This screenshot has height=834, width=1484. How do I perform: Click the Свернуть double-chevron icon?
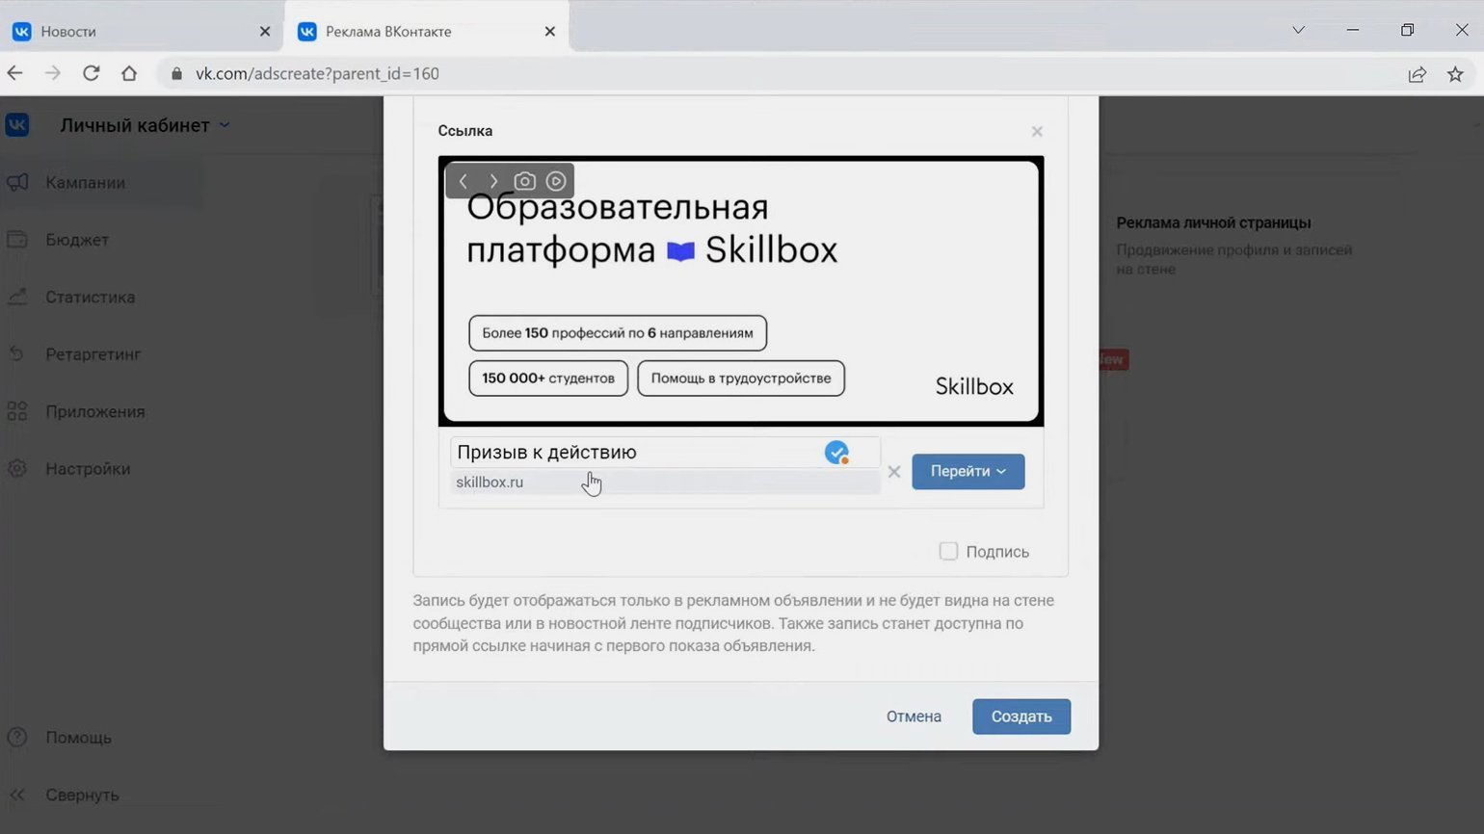[17, 795]
